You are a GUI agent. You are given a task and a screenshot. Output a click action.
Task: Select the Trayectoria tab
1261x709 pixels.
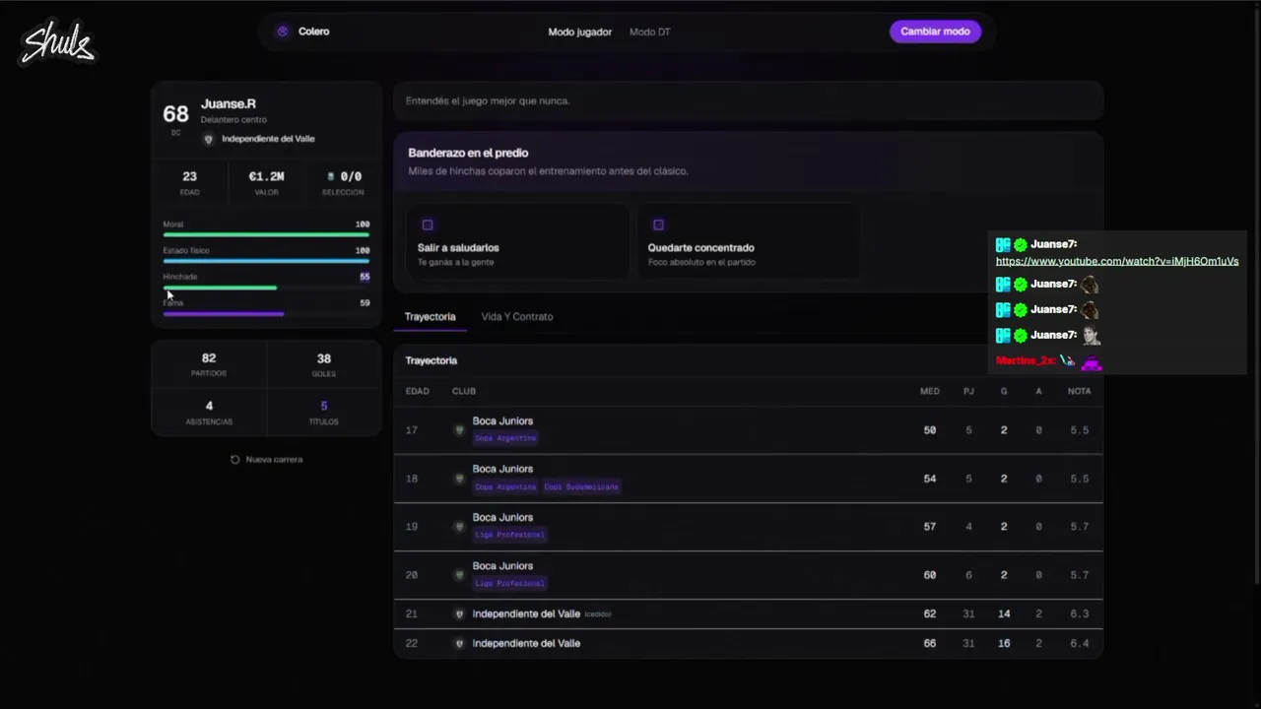point(431,316)
